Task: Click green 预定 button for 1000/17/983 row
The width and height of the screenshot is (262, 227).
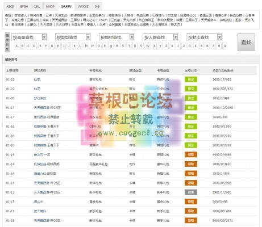Action: 191,79
